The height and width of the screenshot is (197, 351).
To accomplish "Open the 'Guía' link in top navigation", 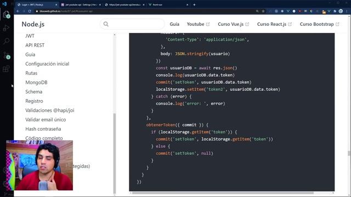I will click(x=174, y=24).
